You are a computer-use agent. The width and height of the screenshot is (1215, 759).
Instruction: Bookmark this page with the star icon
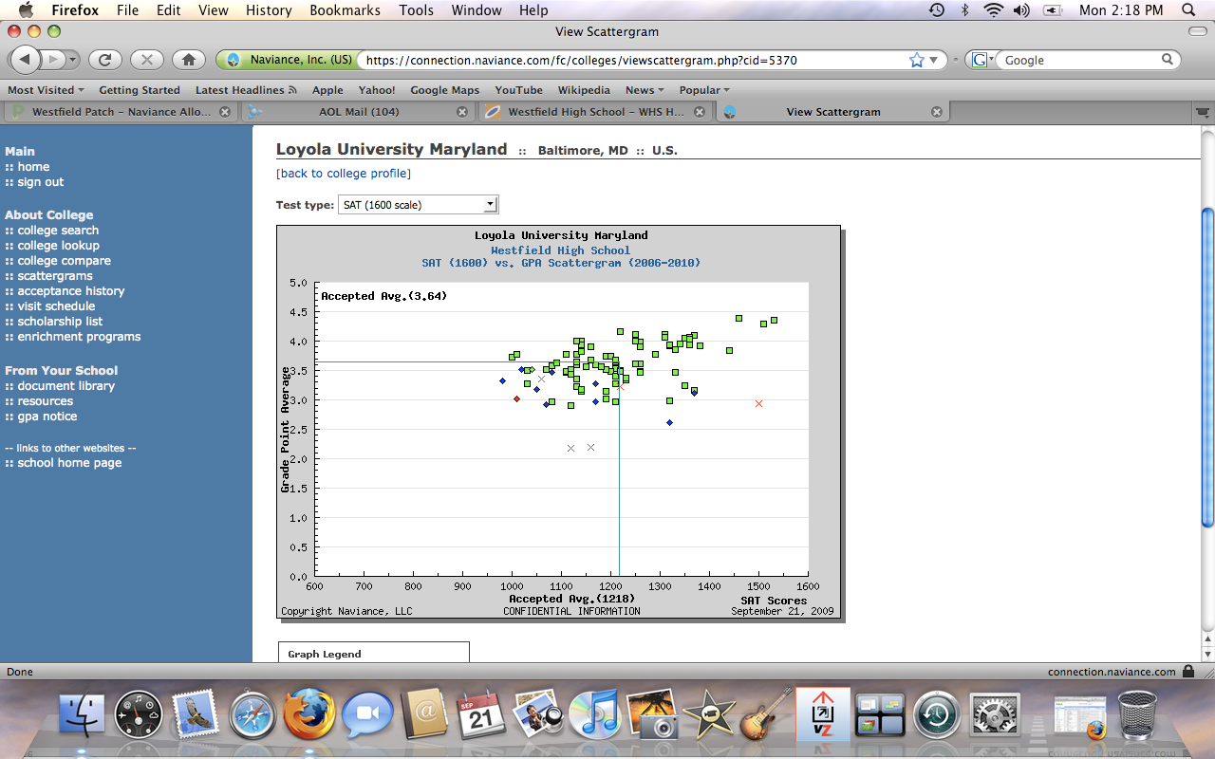[x=917, y=60]
